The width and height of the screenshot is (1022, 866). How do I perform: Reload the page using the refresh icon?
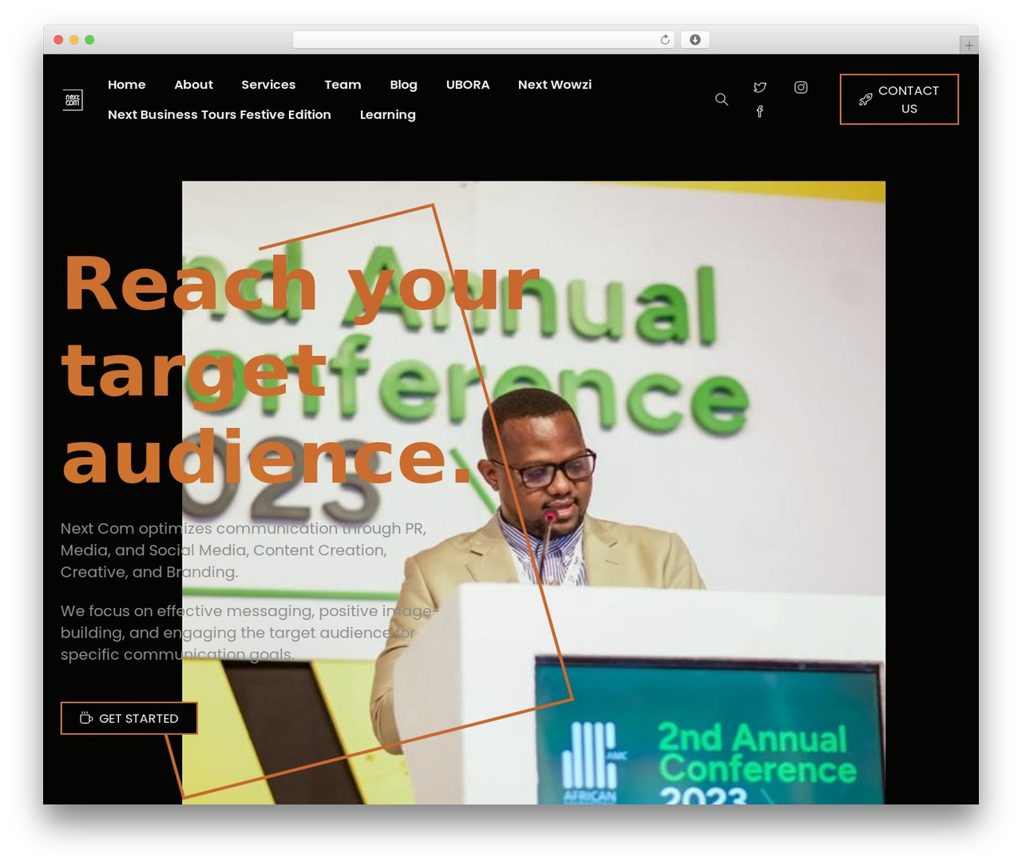[x=665, y=40]
